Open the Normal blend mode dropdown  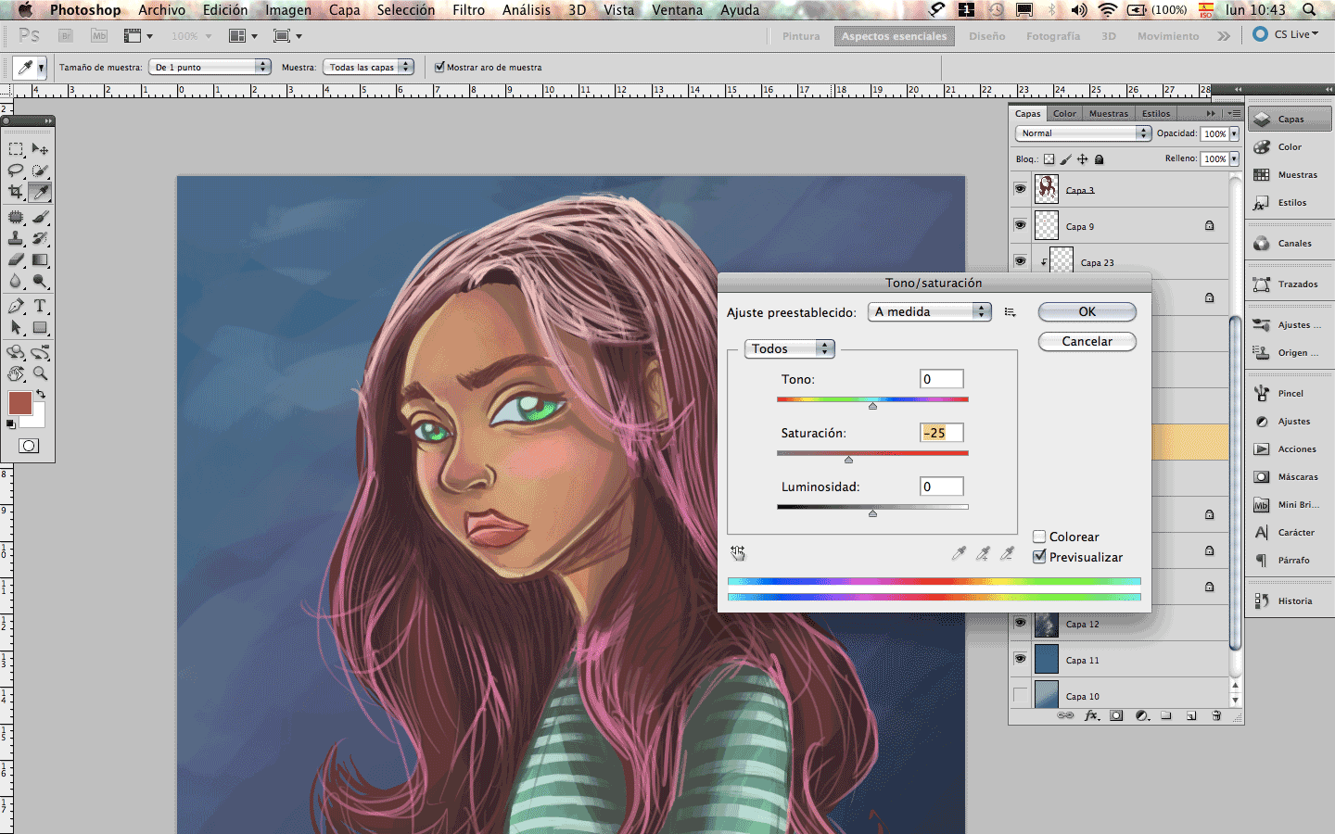click(x=1083, y=133)
